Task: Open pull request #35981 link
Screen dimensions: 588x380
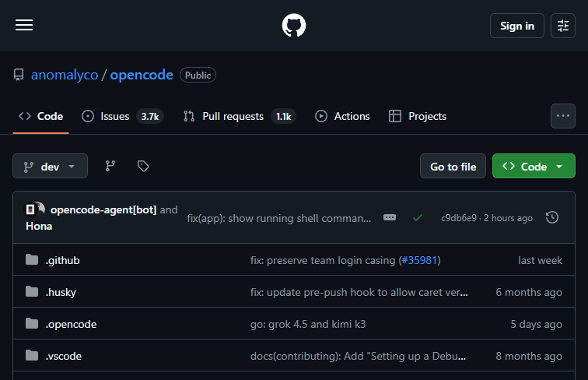Action: (x=419, y=260)
